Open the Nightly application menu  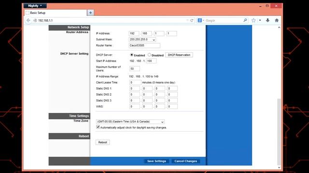coord(35,6)
